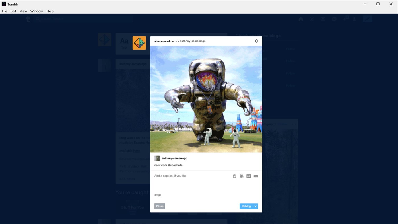The height and width of the screenshot is (224, 398).
Task: Open the Messages envelope icon
Action: pyautogui.click(x=323, y=19)
